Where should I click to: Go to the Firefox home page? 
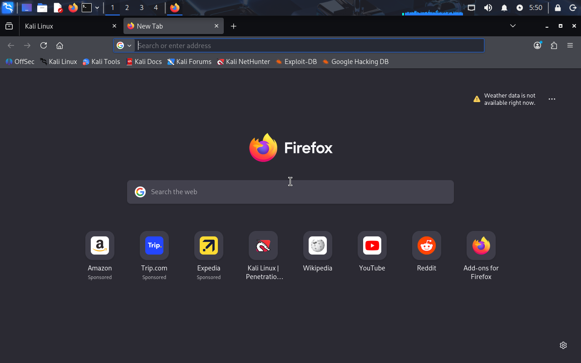59,45
